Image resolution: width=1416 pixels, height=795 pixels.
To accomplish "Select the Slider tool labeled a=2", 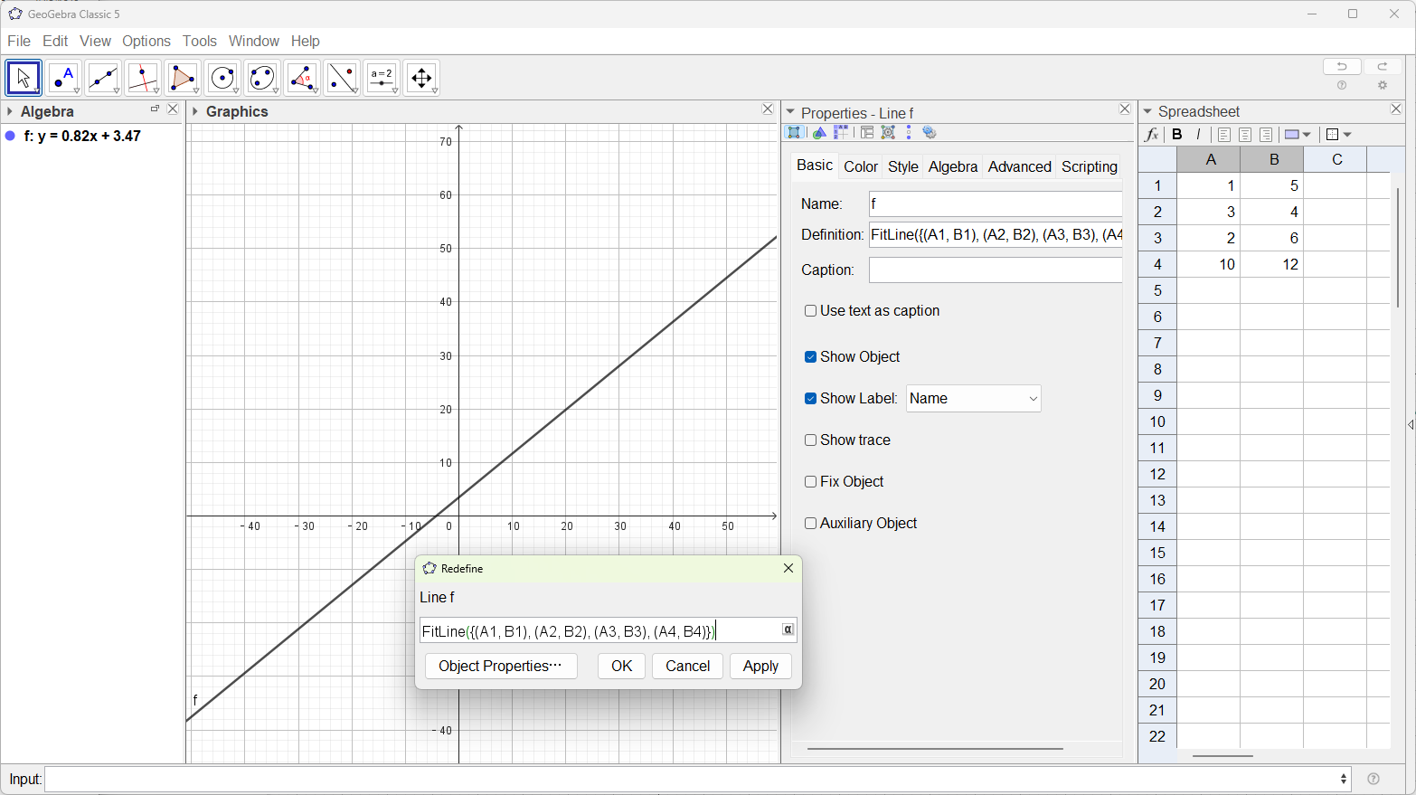I will 382,78.
